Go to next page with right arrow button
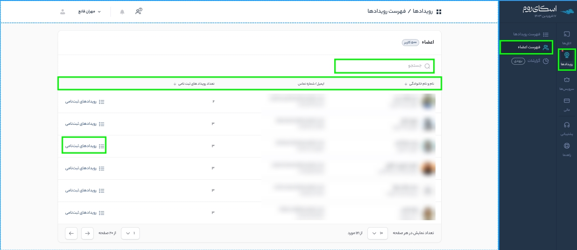Screen dimensions: 577x250 (87, 233)
